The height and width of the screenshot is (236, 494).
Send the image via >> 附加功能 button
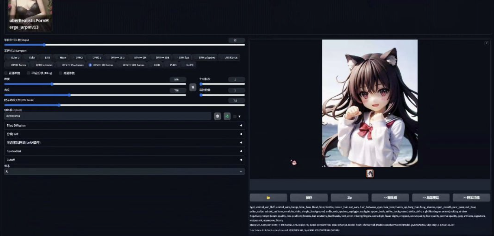[x=471, y=198]
